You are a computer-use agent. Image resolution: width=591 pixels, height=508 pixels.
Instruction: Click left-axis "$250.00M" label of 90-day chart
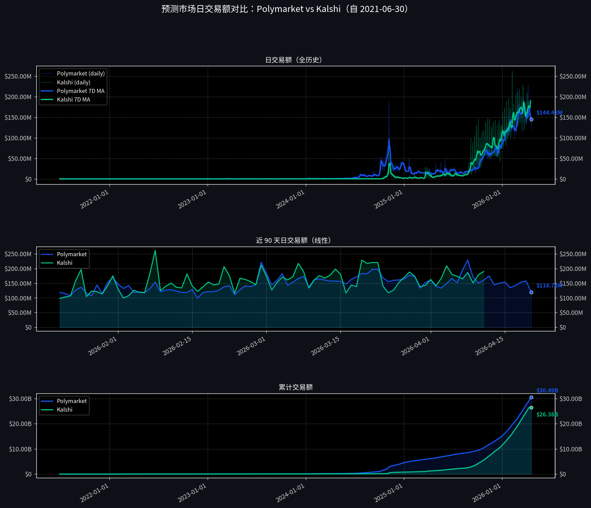(x=18, y=254)
